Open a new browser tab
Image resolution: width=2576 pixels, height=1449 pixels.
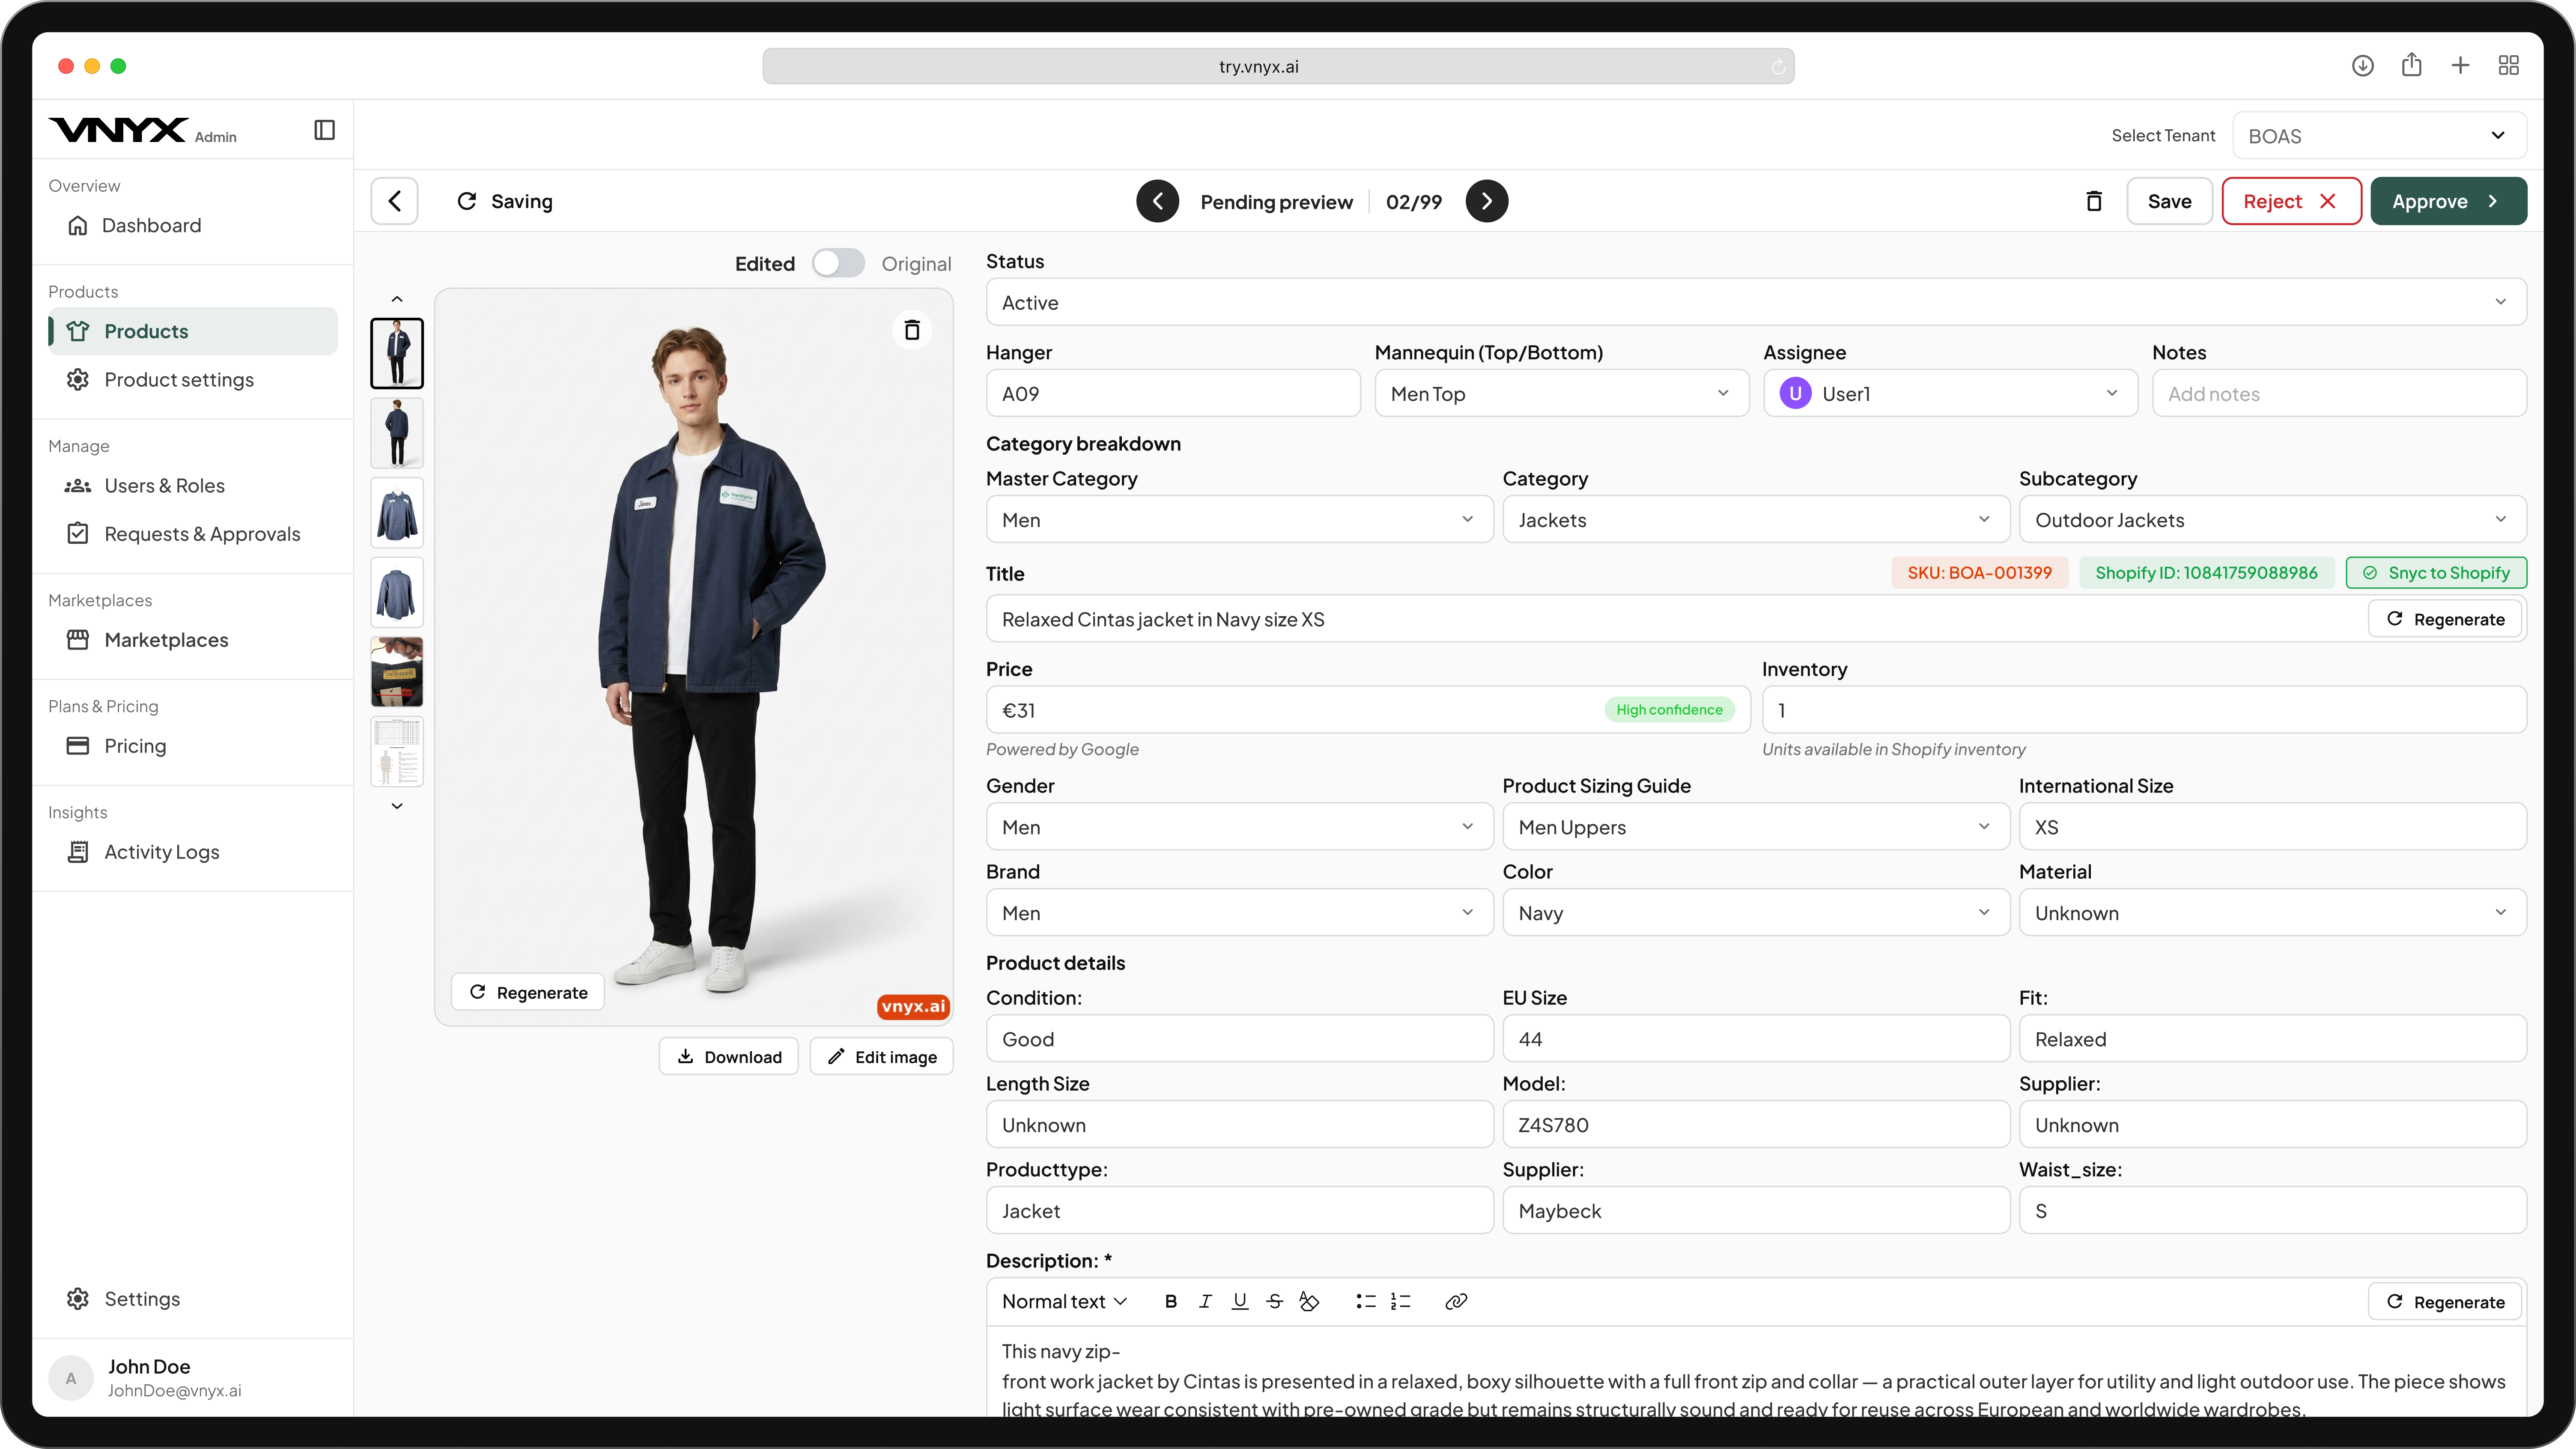point(2461,66)
